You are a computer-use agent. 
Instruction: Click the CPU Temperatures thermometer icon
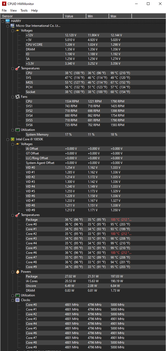pyautogui.click(x=18, y=215)
